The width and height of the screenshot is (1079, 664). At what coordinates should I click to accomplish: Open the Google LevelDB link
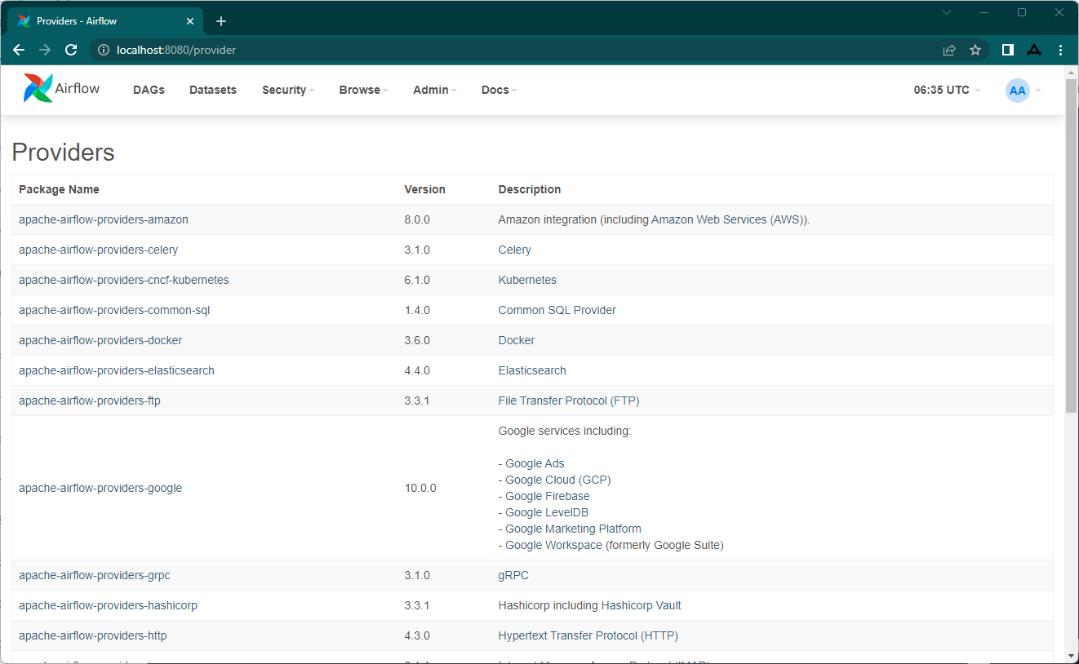(x=547, y=512)
